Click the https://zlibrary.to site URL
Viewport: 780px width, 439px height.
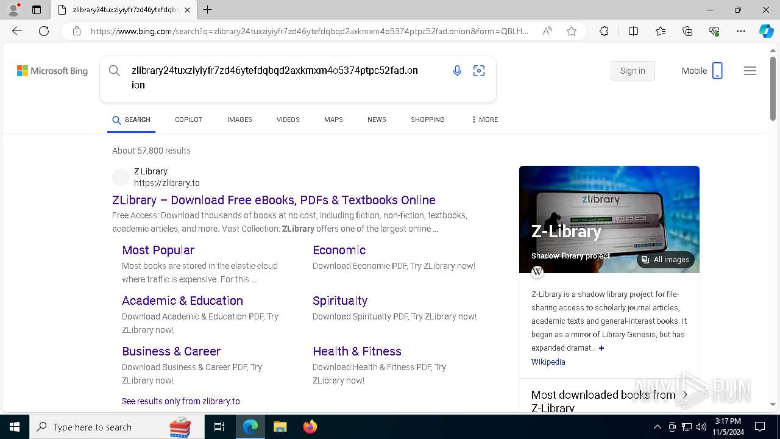tap(167, 183)
